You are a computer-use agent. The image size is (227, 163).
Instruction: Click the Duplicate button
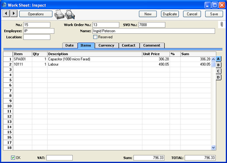pos(170,14)
